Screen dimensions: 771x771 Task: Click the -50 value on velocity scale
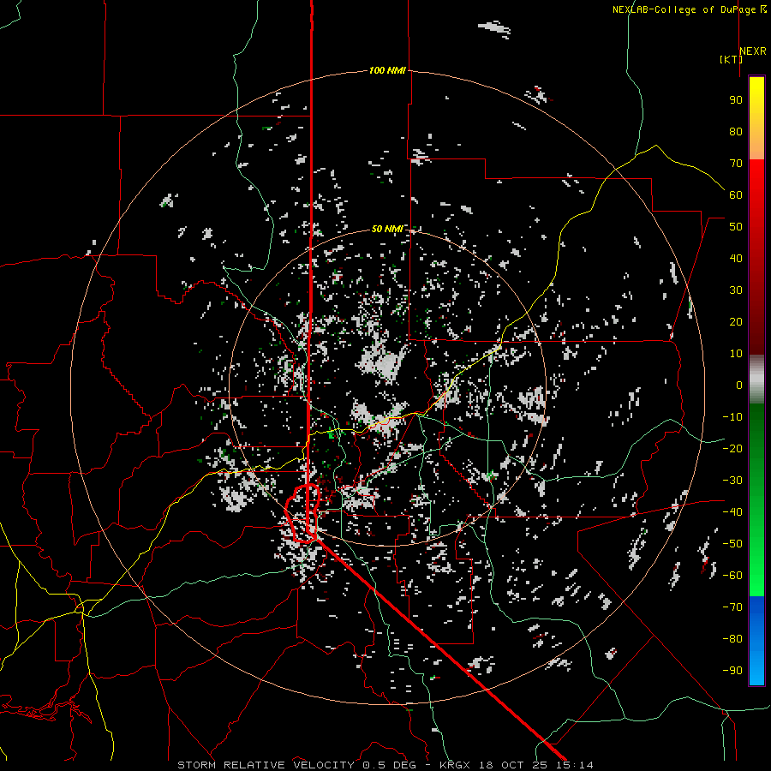click(x=732, y=544)
